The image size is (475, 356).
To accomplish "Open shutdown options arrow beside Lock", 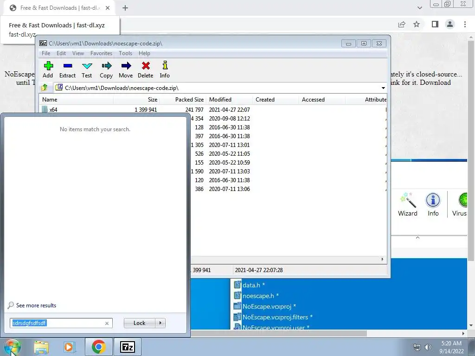I will 160,323.
